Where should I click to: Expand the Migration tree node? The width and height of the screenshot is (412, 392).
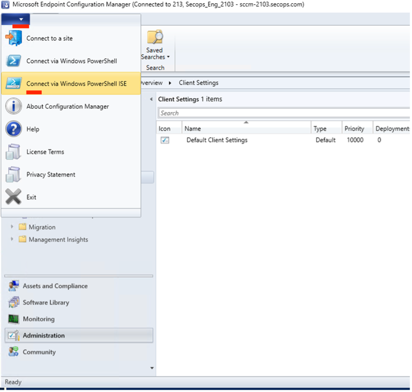click(x=12, y=226)
